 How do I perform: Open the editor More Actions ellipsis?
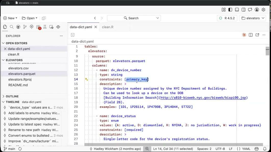(x=264, y=35)
